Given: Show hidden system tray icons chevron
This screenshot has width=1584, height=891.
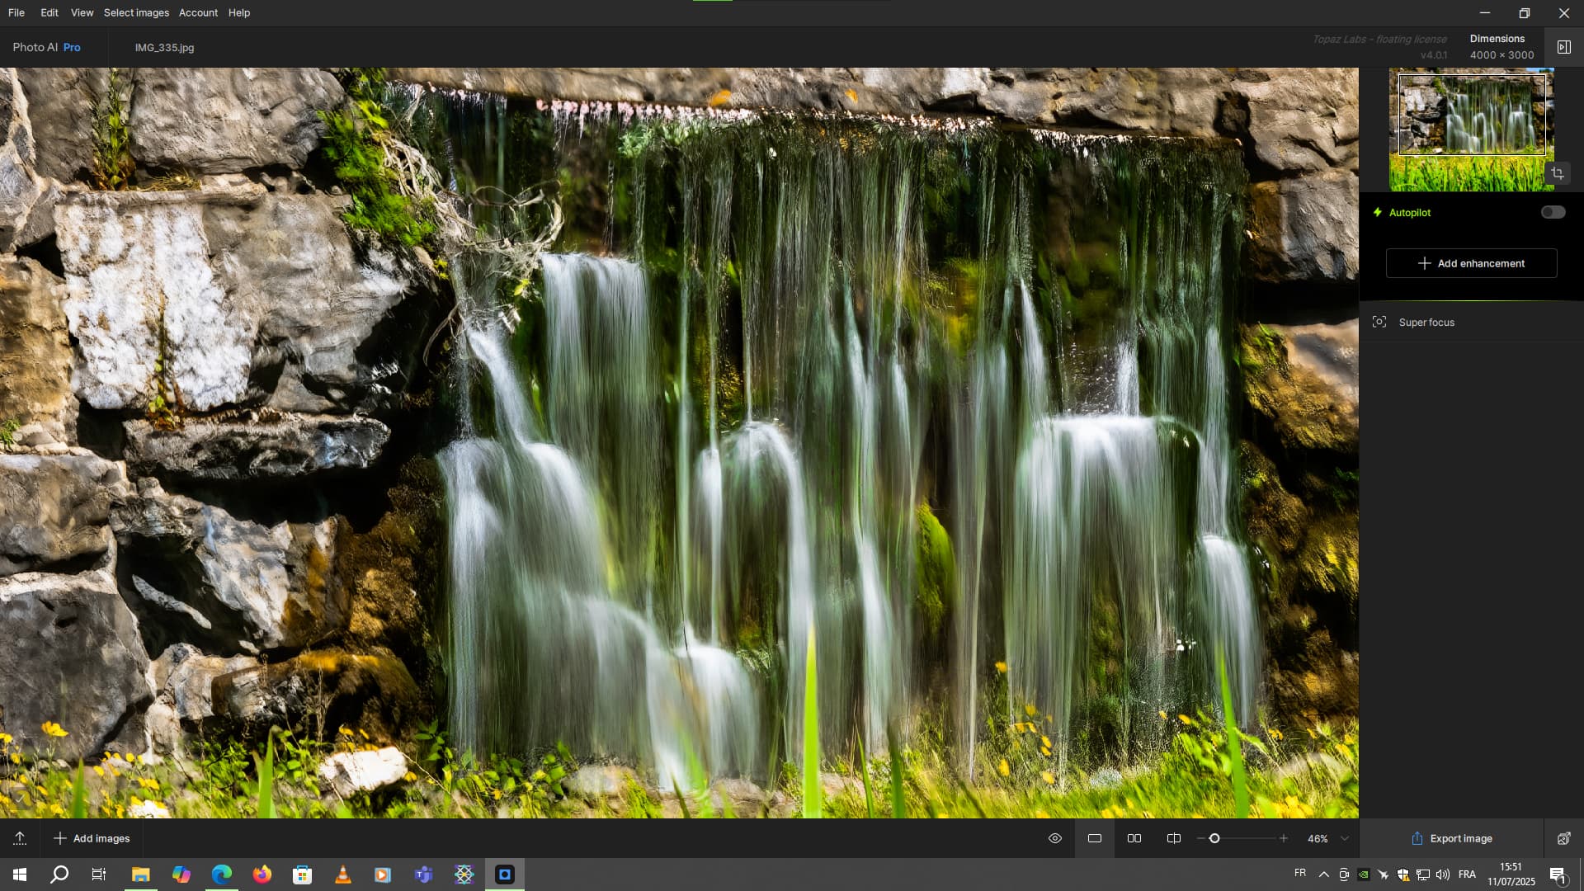Looking at the screenshot, I should [x=1323, y=874].
